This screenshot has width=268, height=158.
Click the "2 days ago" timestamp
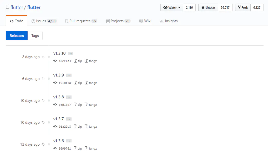[x=31, y=57]
